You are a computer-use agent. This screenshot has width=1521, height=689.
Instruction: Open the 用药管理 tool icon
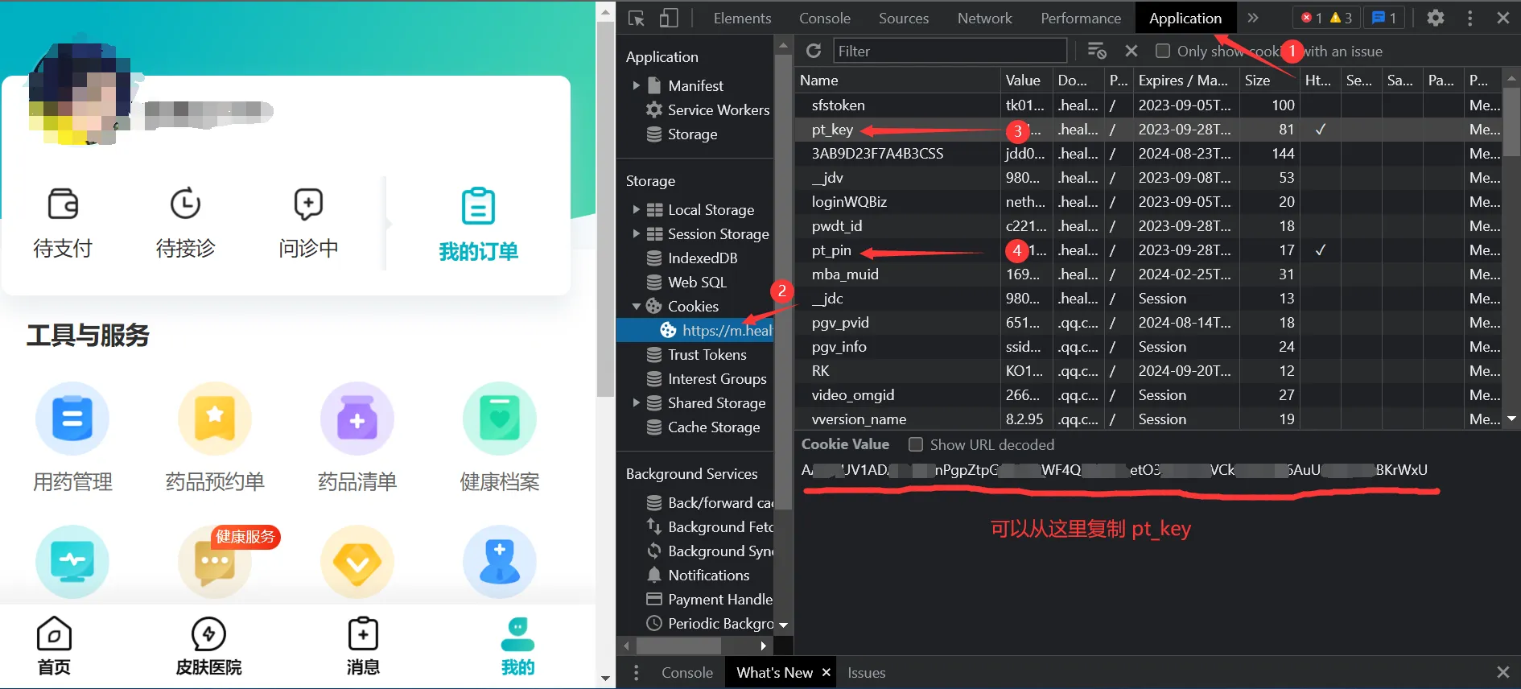tap(72, 419)
